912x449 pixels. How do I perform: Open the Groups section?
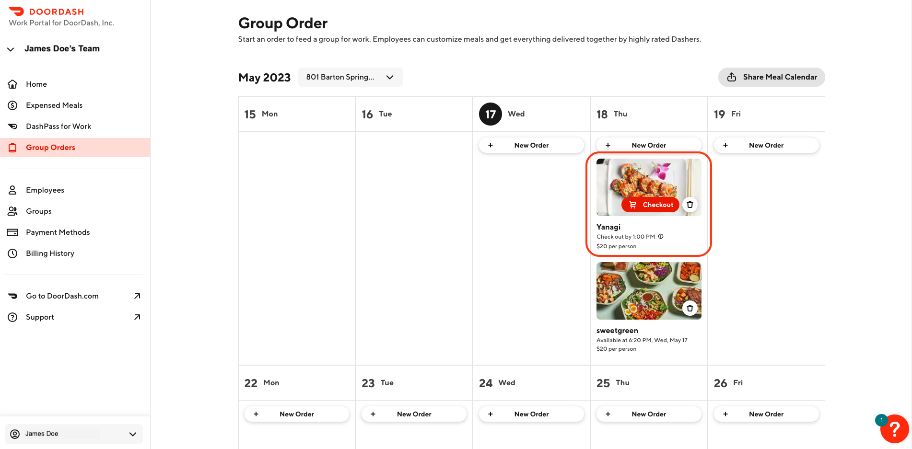(x=38, y=211)
